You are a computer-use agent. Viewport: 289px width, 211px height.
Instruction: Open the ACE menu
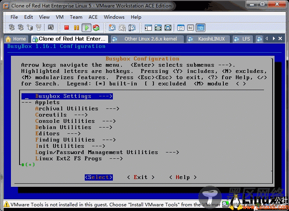click(93, 17)
